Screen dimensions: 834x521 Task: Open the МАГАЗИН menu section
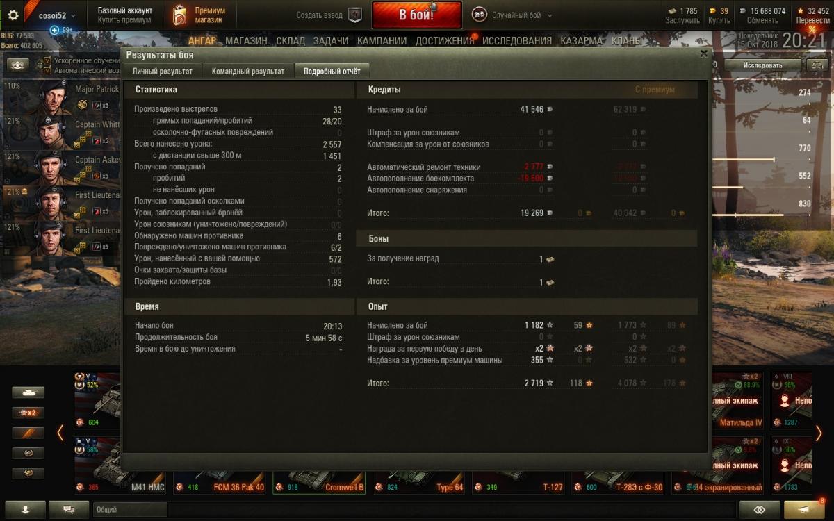pyautogui.click(x=246, y=41)
